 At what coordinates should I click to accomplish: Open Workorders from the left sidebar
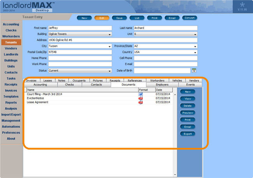tap(11, 36)
